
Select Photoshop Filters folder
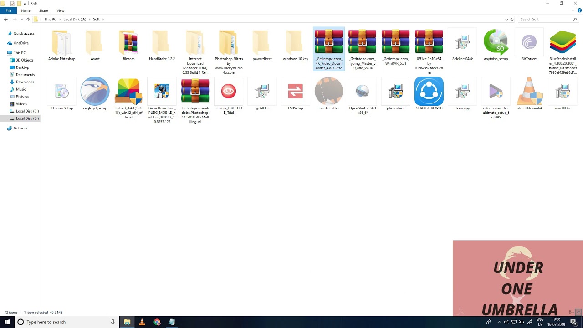click(229, 52)
